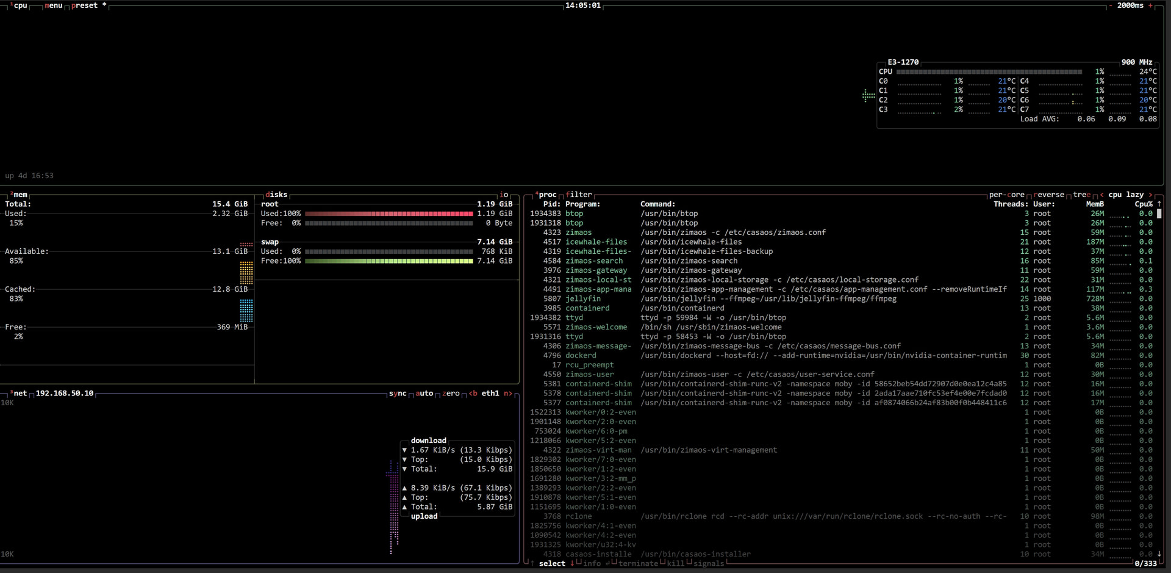
Task: Open the preset selector in top bar
Action: [84, 5]
